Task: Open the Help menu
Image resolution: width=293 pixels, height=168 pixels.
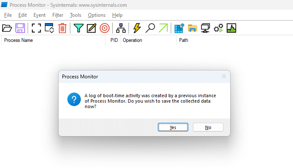Action: click(x=117, y=15)
